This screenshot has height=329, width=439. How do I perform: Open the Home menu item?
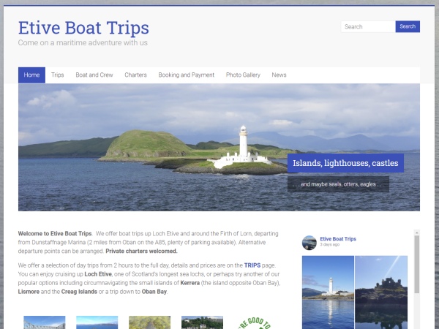tap(31, 75)
